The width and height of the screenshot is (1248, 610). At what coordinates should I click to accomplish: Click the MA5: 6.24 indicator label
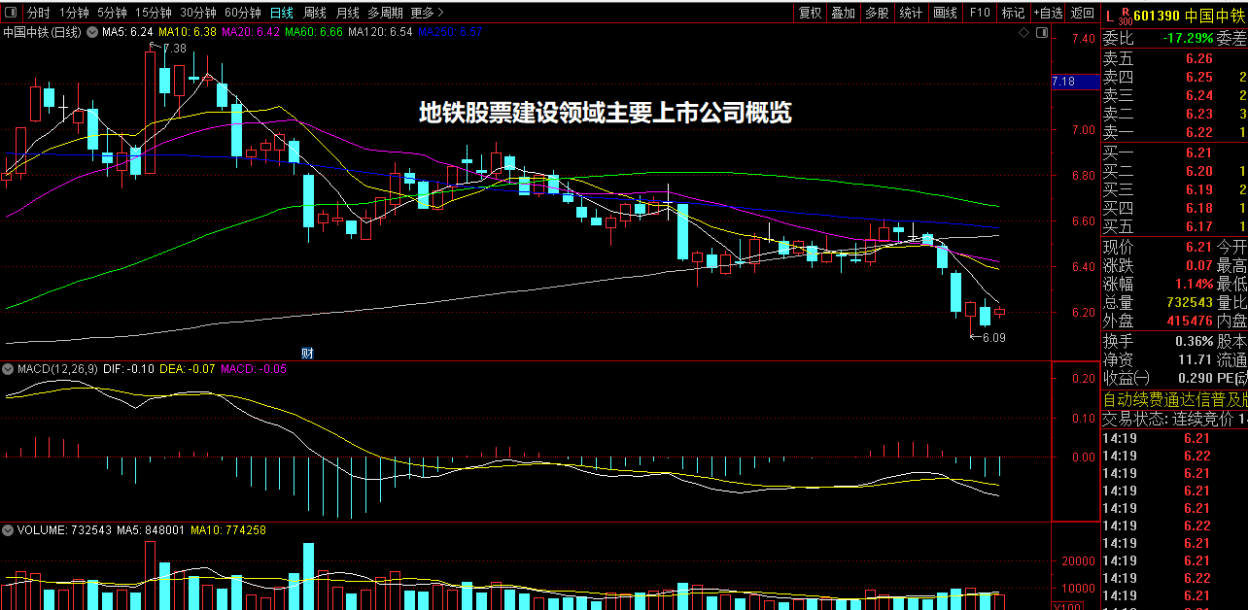(128, 33)
